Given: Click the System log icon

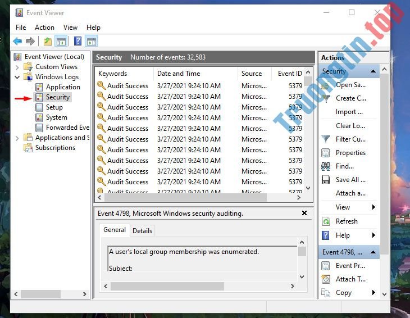Looking at the screenshot, I should pyautogui.click(x=39, y=117).
